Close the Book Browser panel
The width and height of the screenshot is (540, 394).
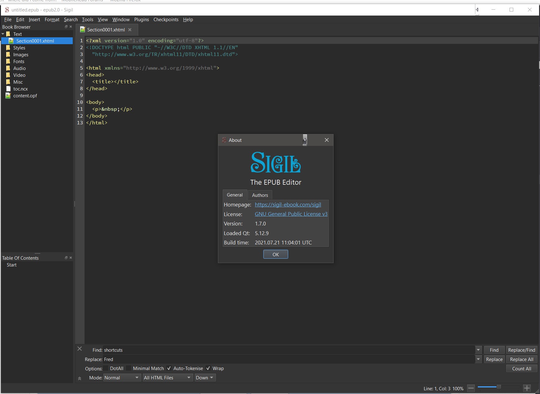71,27
